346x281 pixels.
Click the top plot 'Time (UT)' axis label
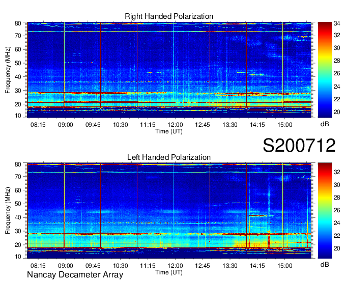pyautogui.click(x=169, y=131)
